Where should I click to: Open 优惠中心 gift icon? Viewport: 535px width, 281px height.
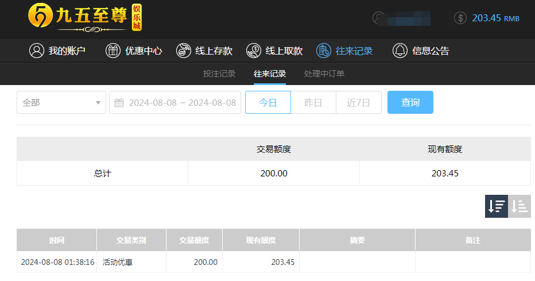click(113, 51)
